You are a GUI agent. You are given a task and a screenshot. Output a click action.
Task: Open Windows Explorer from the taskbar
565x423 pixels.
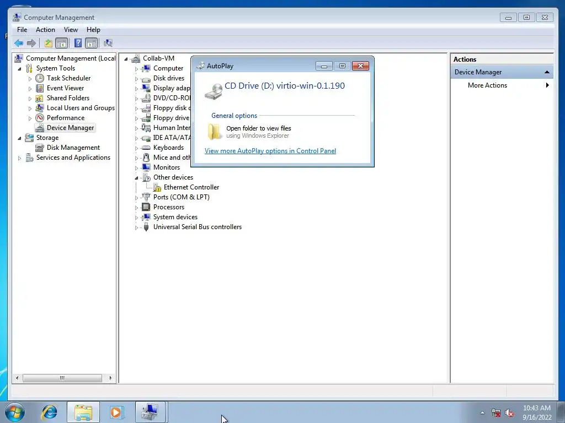(x=83, y=412)
